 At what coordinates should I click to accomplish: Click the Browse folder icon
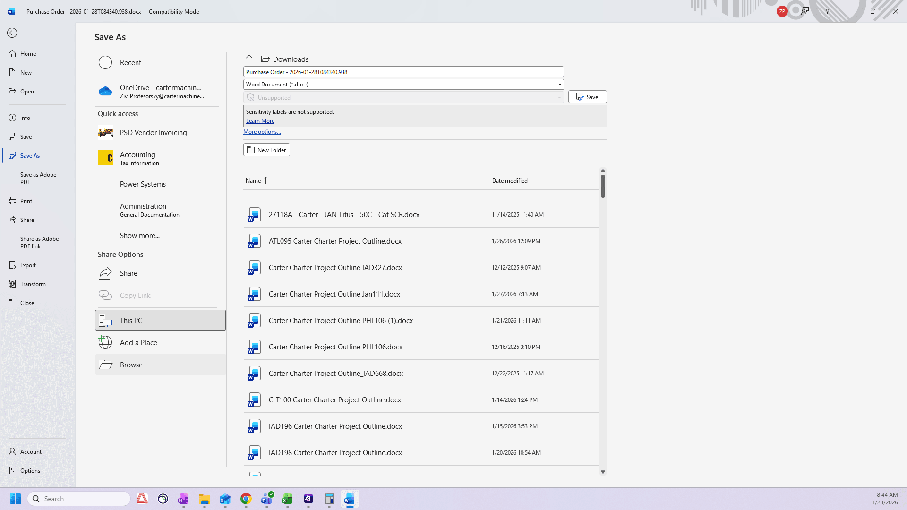pos(105,365)
